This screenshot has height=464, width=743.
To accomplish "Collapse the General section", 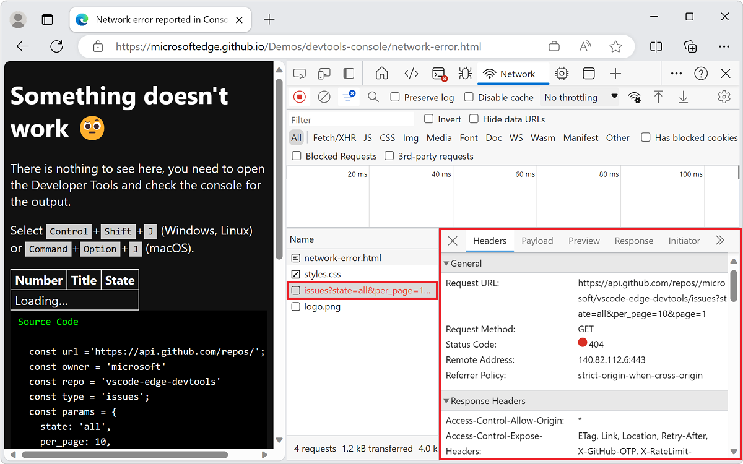I will tap(446, 264).
